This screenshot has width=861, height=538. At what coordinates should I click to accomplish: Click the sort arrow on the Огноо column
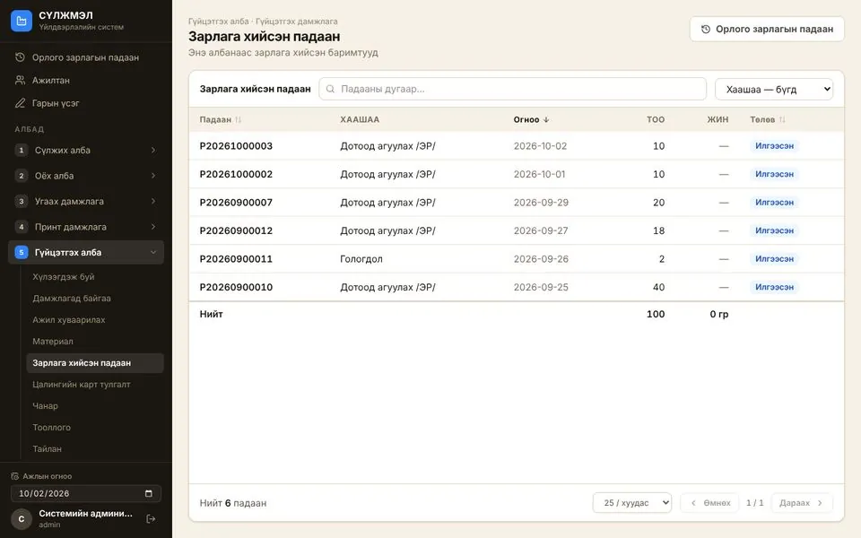pyautogui.click(x=546, y=119)
